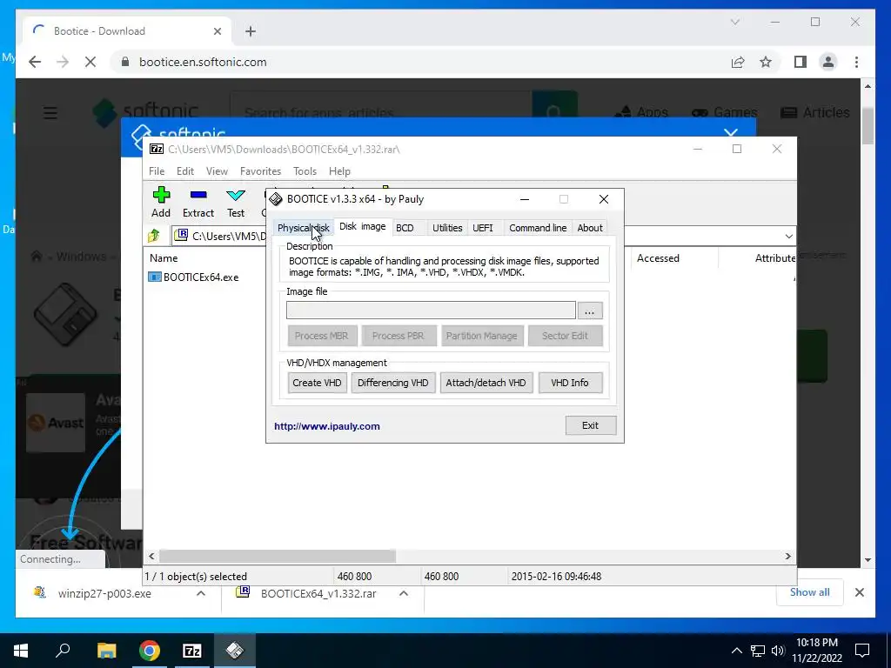Open the File menu in 7-Zip

[x=157, y=171]
